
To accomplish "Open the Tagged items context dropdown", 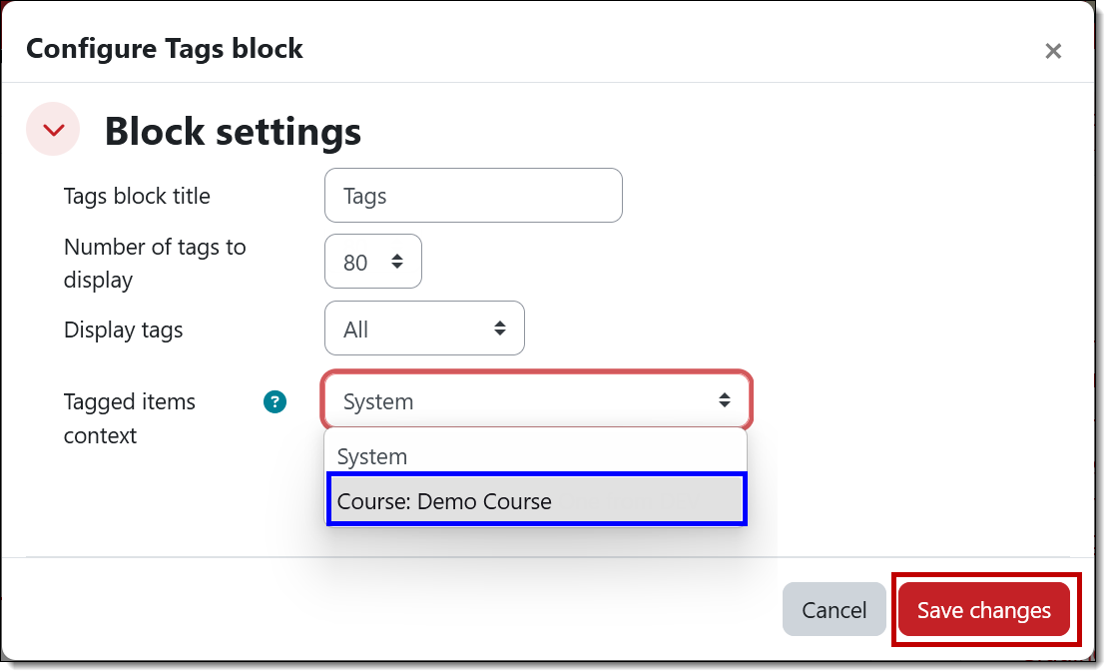I will coord(536,400).
